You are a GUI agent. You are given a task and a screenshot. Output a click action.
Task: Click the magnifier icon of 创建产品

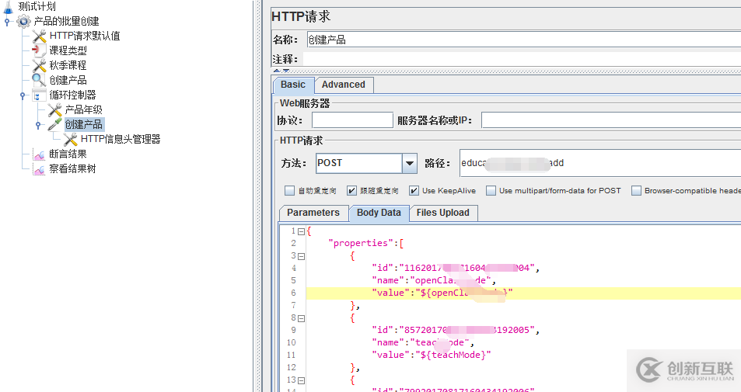click(39, 80)
